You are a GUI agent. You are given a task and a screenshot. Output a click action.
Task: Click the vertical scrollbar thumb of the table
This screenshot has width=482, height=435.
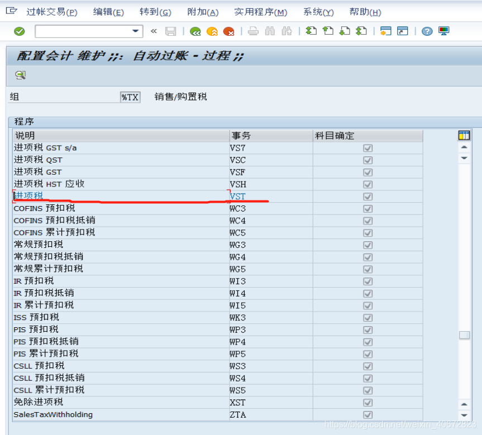coord(464,335)
